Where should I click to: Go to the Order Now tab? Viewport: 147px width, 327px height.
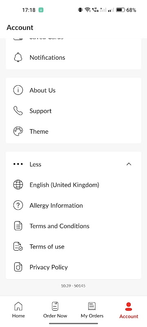click(55, 310)
